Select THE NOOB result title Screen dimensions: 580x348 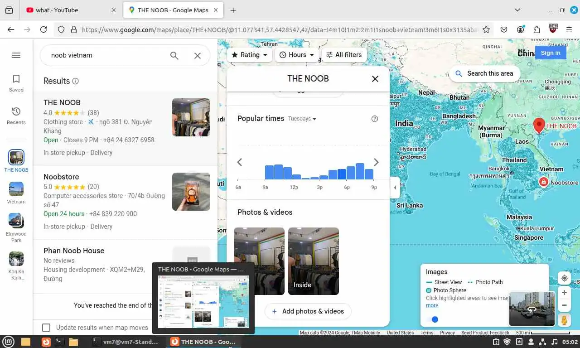(62, 102)
